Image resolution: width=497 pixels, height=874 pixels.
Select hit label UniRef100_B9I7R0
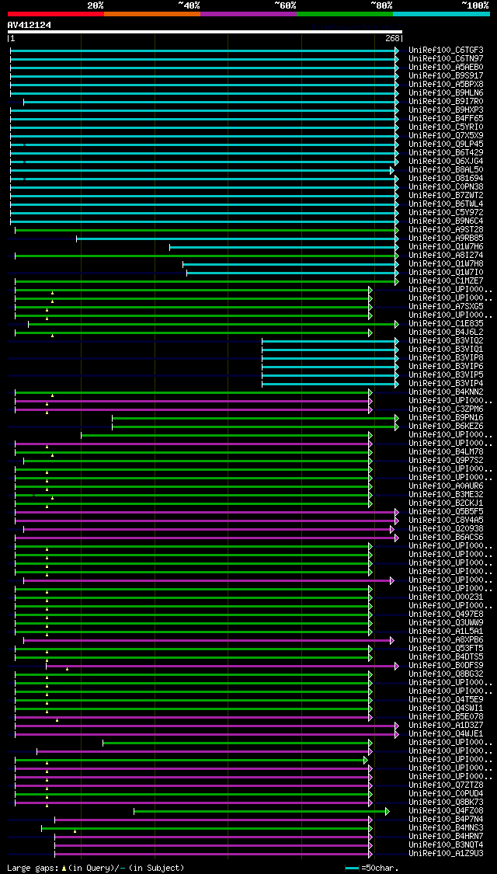click(x=446, y=102)
